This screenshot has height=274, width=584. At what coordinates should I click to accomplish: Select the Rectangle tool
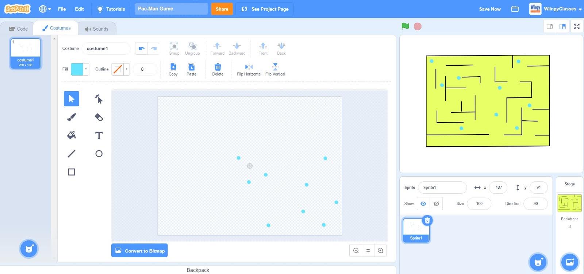pyautogui.click(x=72, y=172)
